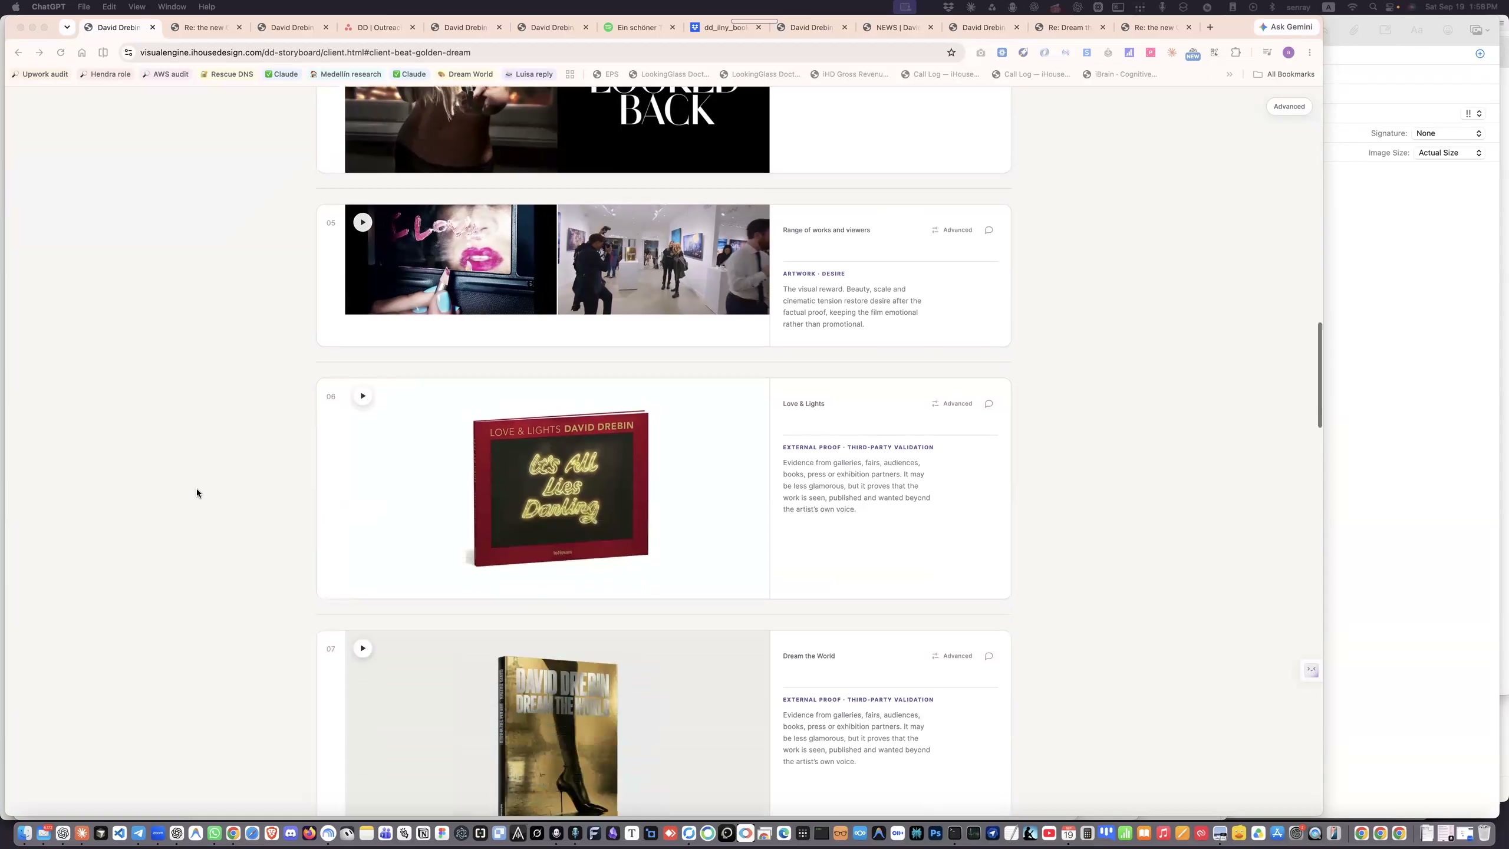Screen dimensions: 1509x849
Task: Click comment bubble on Range of works beat
Action: coord(989,230)
